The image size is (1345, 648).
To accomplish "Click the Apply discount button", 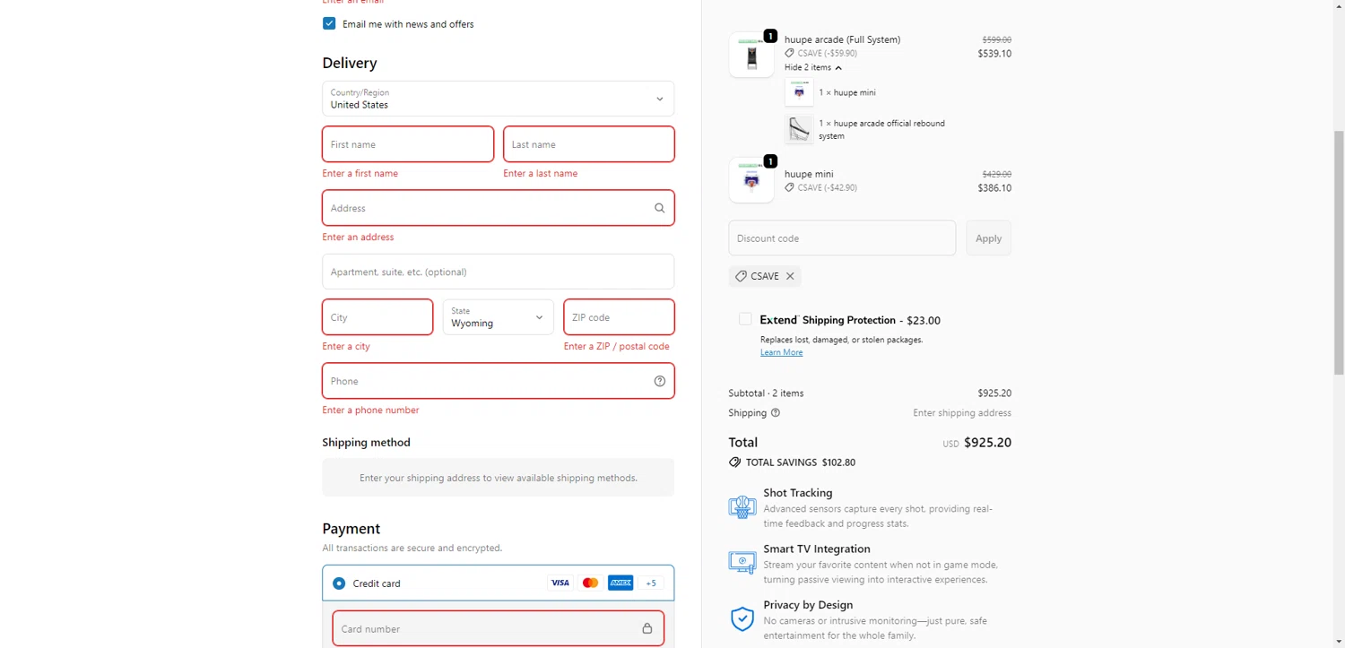I will [x=988, y=238].
